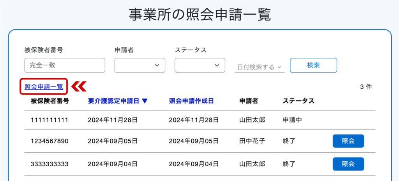Click the descending sort triangle icon

click(x=145, y=101)
